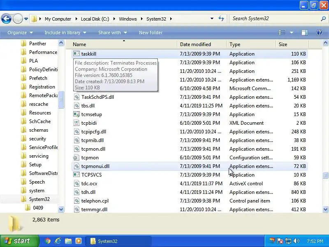The width and height of the screenshot is (329, 247).
Task: Expand the arrow after Windows breadcrumb
Action: (141, 19)
